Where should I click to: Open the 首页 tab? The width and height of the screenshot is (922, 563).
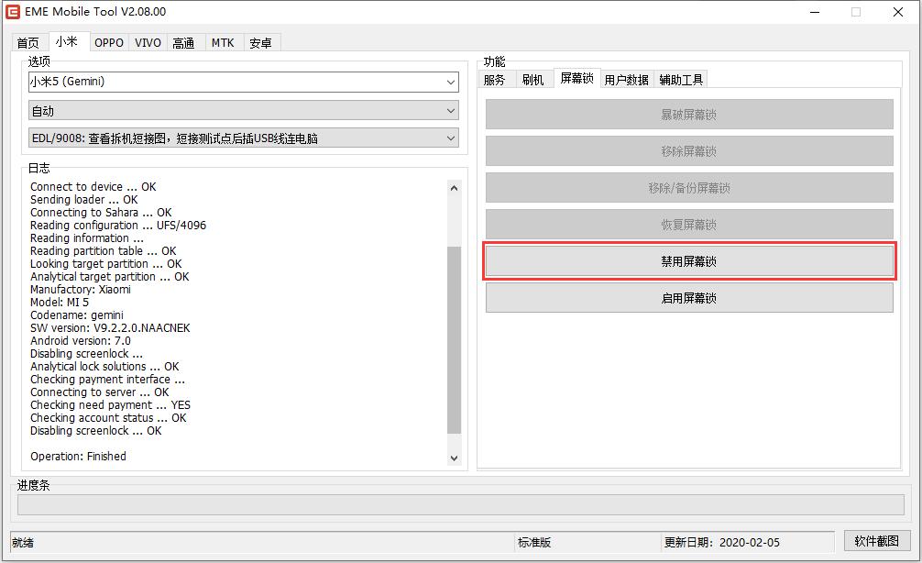coord(28,43)
